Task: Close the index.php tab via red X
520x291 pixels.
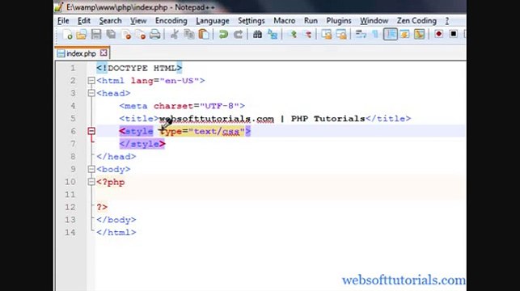Action: (x=104, y=53)
